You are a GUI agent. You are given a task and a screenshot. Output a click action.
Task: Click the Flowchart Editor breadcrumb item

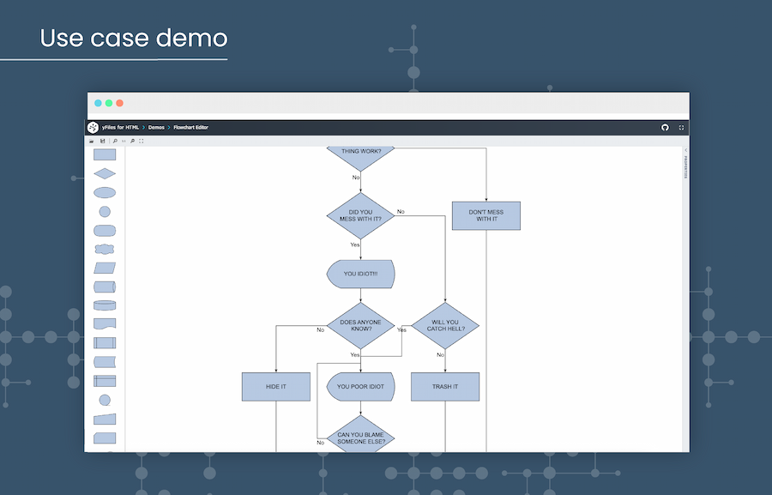190,127
